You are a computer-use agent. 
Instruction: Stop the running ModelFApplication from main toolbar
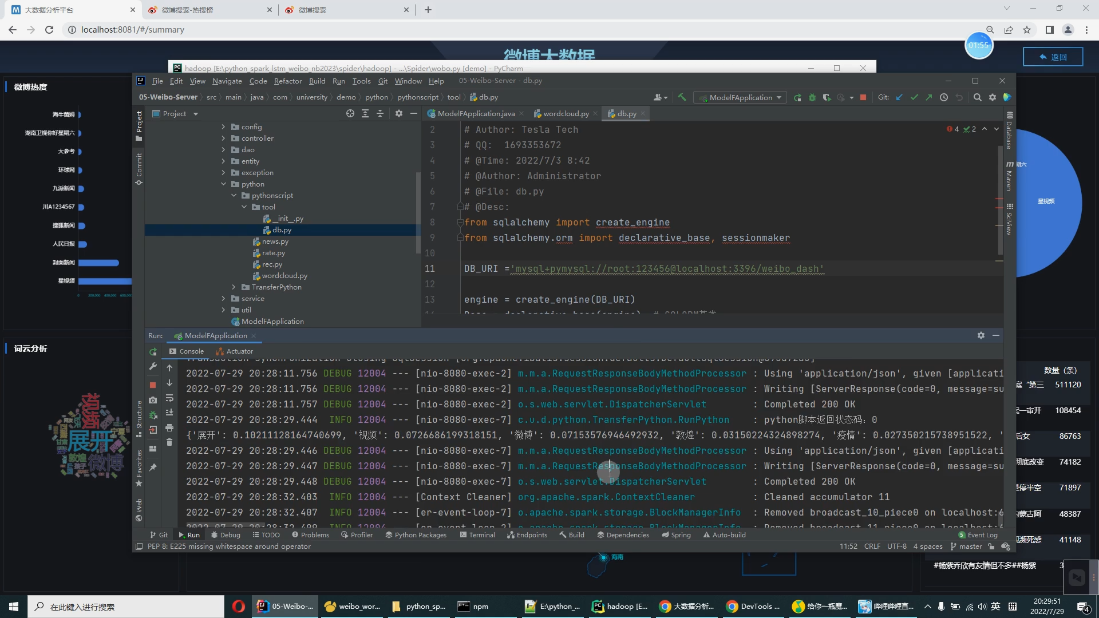863,97
